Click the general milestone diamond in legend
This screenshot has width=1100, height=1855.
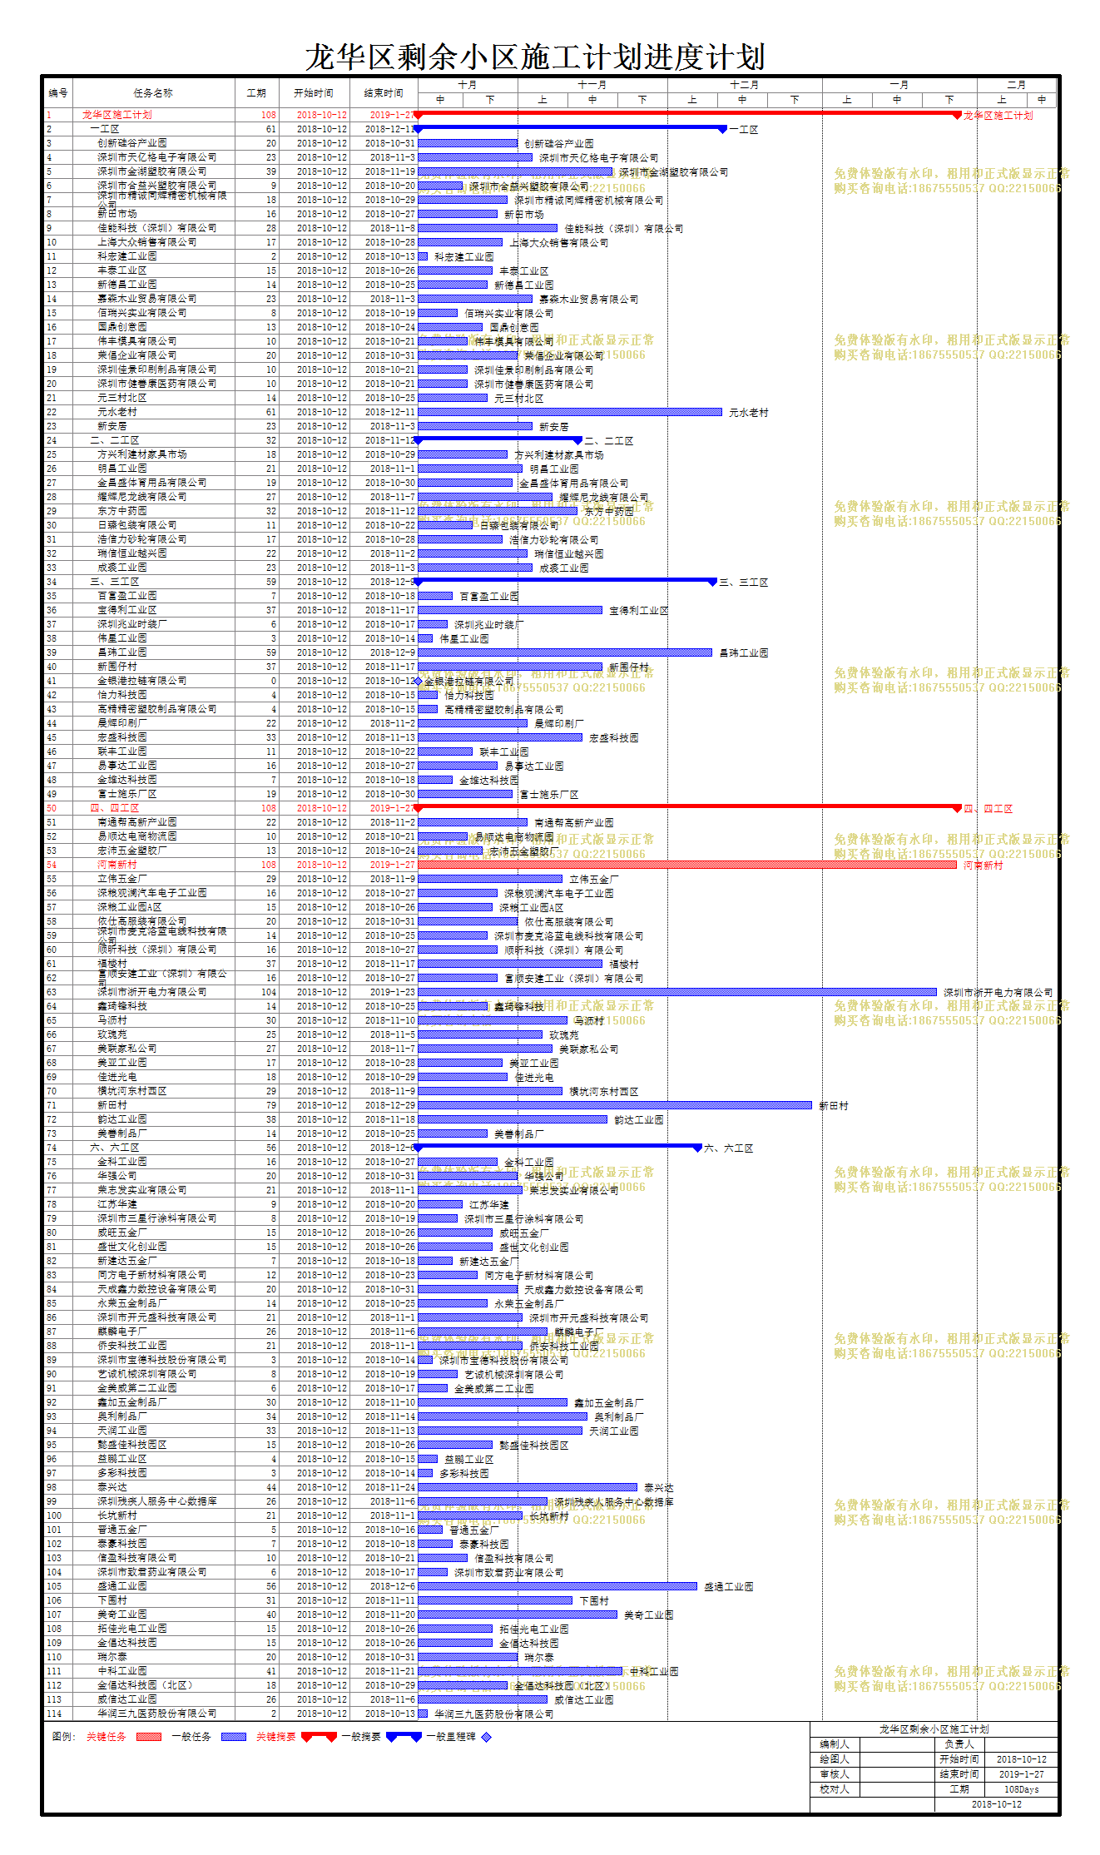coord(486,1737)
